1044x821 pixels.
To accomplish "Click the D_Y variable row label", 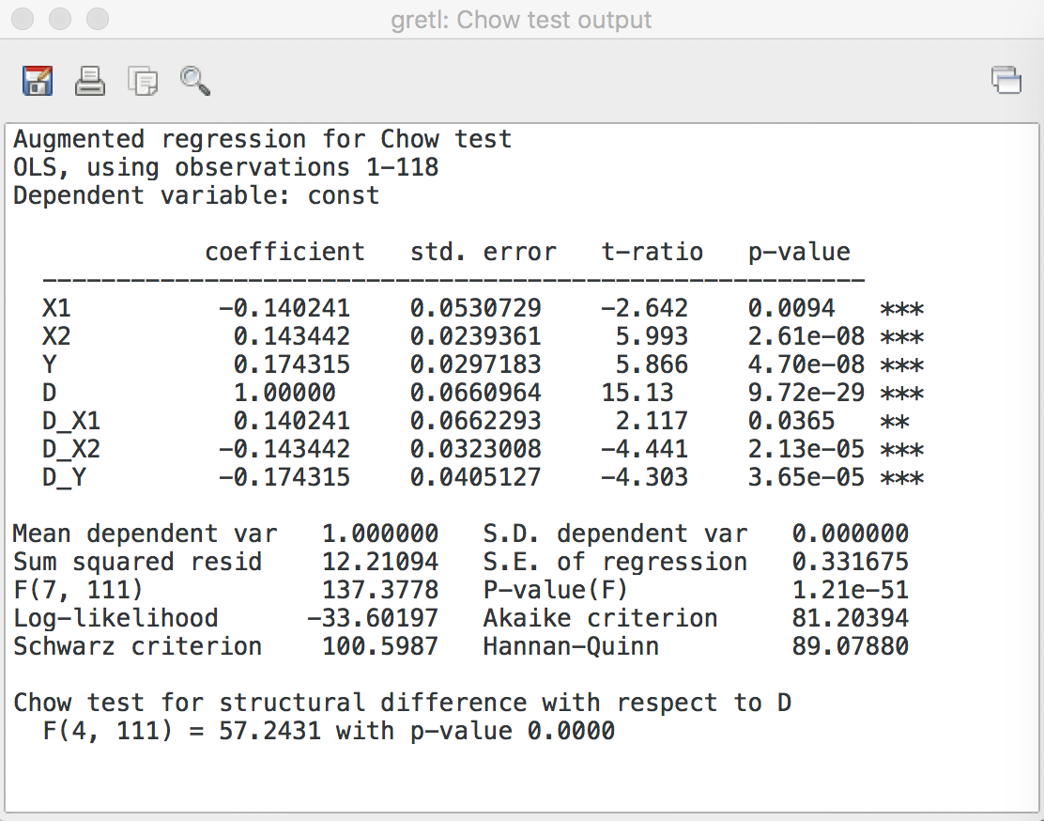I will pyautogui.click(x=64, y=477).
